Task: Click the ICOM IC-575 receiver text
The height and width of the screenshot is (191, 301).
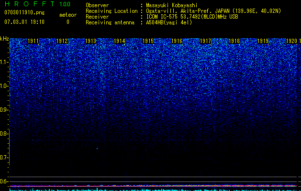Action: [192, 17]
